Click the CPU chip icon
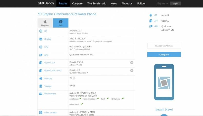The image size is (203, 116). [41, 47]
